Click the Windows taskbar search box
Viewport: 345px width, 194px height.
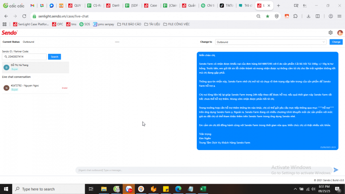pos(49,189)
